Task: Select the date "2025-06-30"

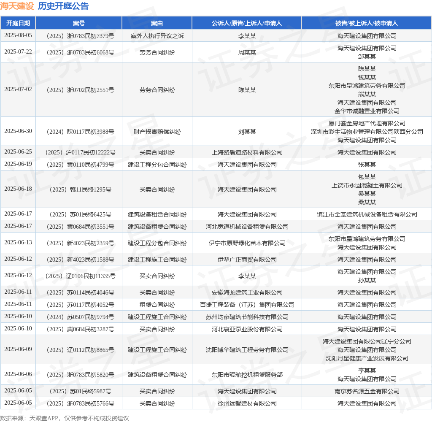Action: click(x=18, y=132)
